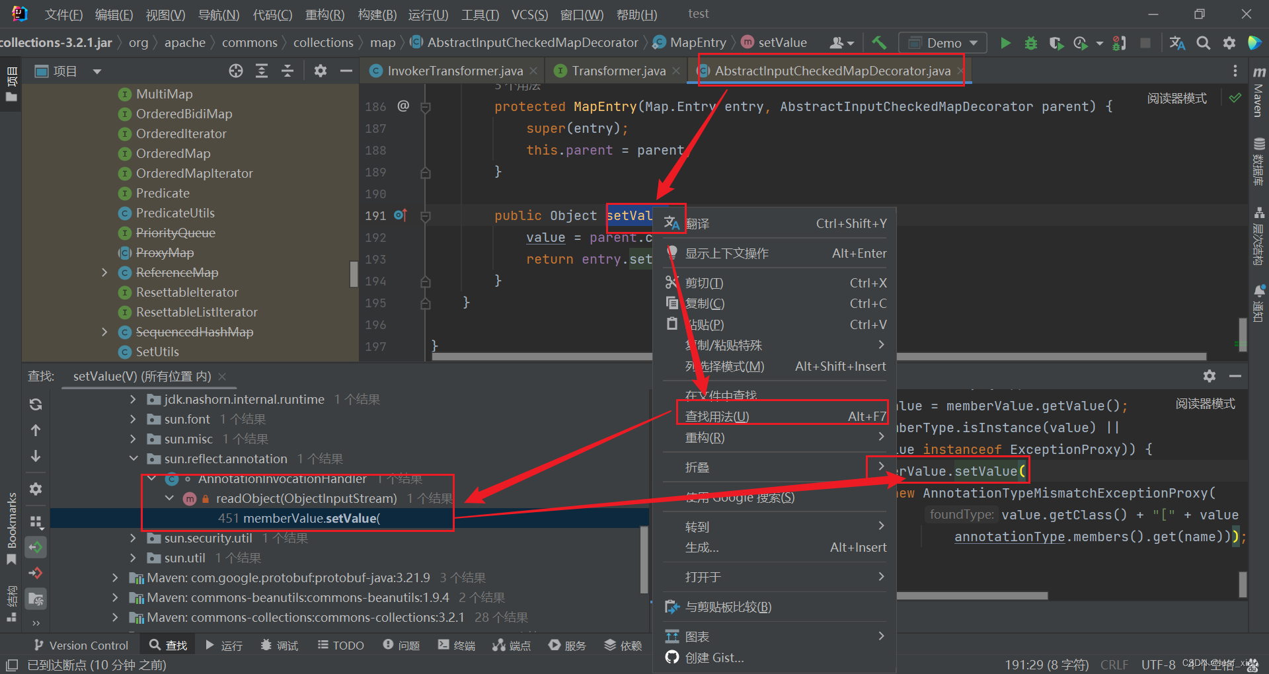Switch to Transformer.java tab
The width and height of the screenshot is (1269, 674).
tap(619, 71)
